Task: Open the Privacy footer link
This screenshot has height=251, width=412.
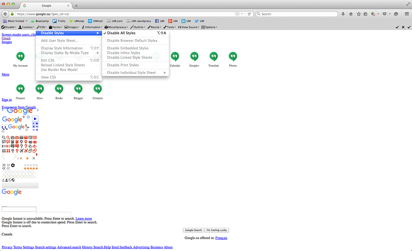Action: (7, 247)
